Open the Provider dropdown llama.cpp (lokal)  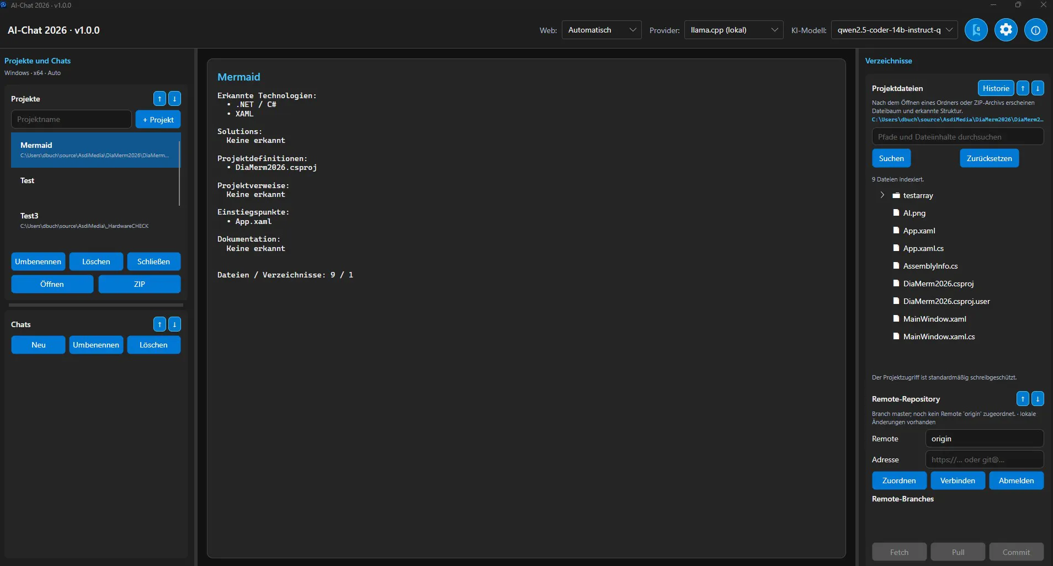click(x=733, y=30)
